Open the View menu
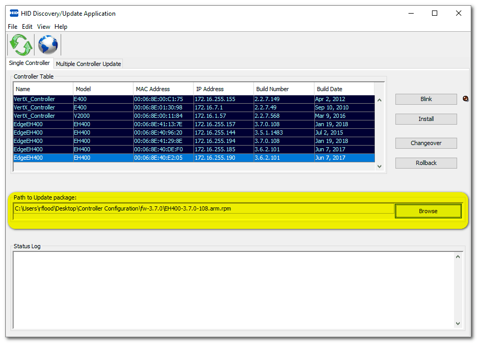 coord(44,27)
